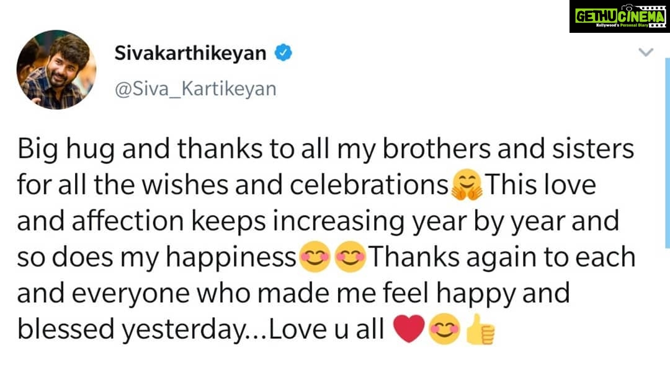This screenshot has height=376, width=670.
Task: Click the blue verified badge
Action: 284,53
